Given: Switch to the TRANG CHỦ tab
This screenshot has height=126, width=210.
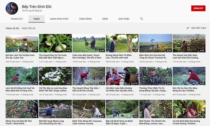Looking at the screenshot, I should point(17,19).
